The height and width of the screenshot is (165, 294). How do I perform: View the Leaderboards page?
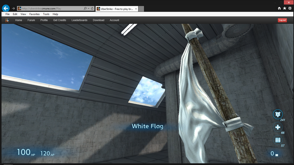79,20
